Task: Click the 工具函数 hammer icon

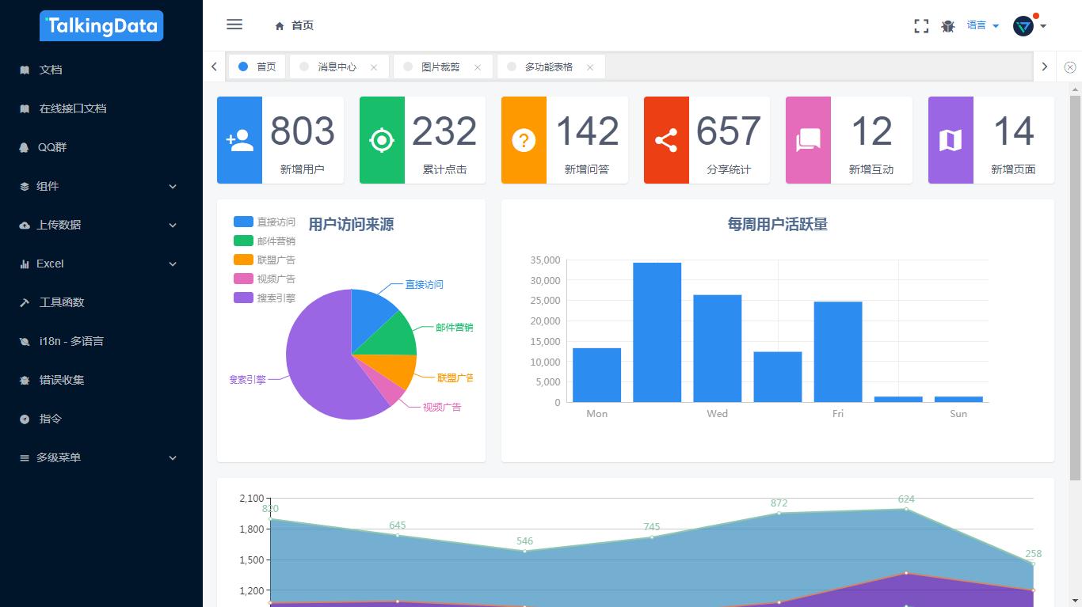Action: [x=25, y=302]
